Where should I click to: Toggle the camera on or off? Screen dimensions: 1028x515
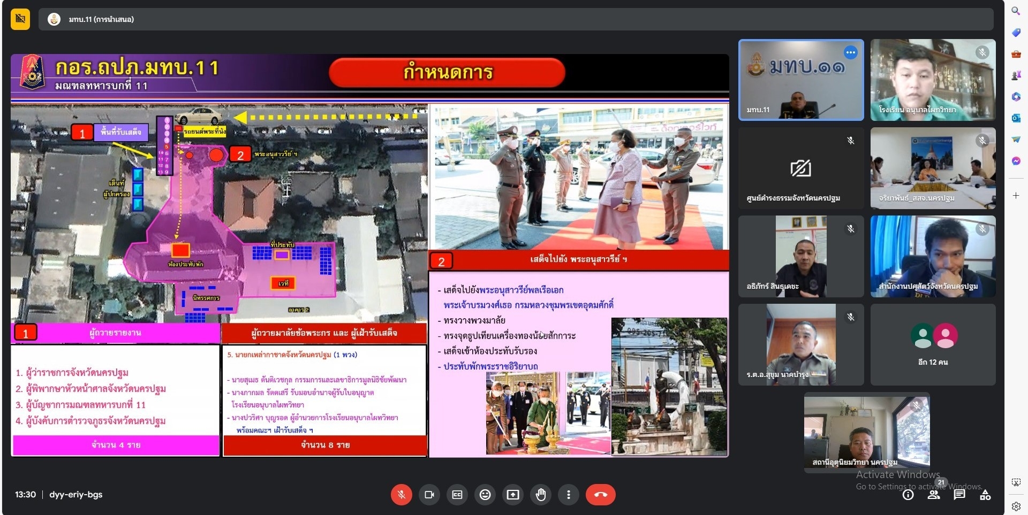coord(429,495)
